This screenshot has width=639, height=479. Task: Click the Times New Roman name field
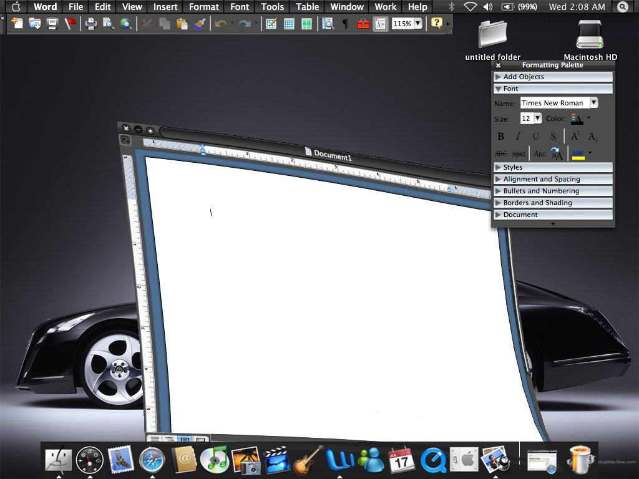click(555, 103)
